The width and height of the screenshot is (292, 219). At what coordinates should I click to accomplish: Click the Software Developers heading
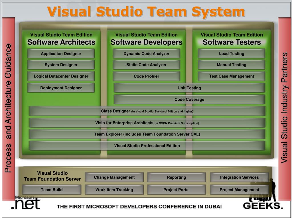pyautogui.click(x=146, y=42)
